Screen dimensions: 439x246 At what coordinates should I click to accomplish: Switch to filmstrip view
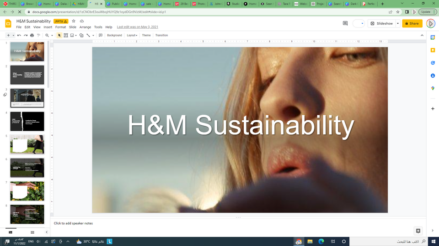[x=11, y=232]
